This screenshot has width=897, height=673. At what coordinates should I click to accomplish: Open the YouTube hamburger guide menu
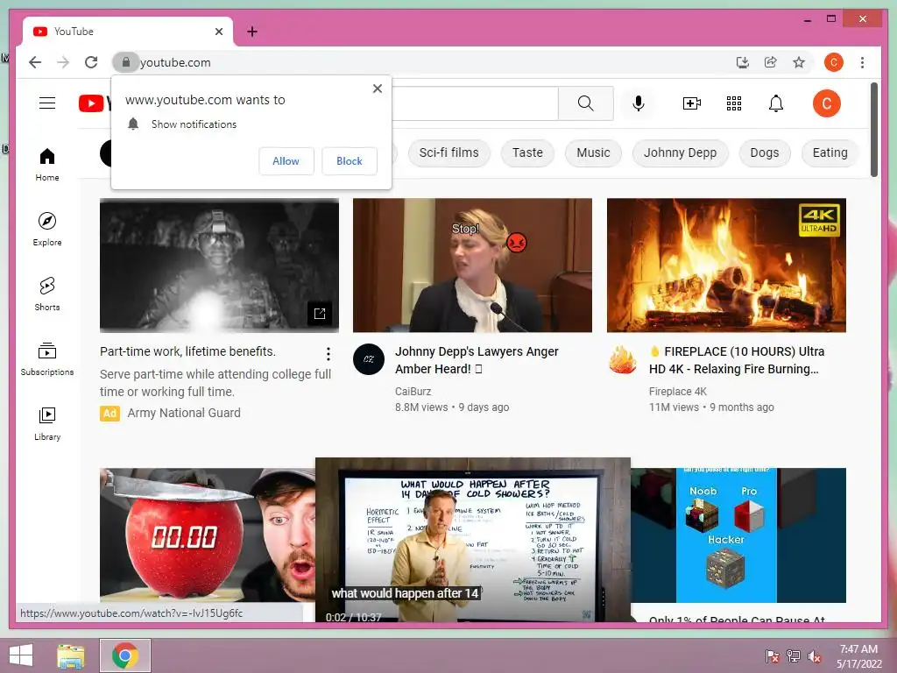pyautogui.click(x=47, y=103)
